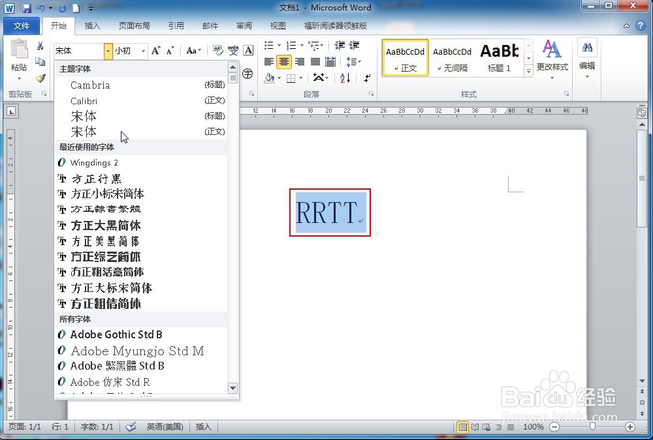
Task: Click the 英语(美国) language status button
Action: (x=165, y=427)
